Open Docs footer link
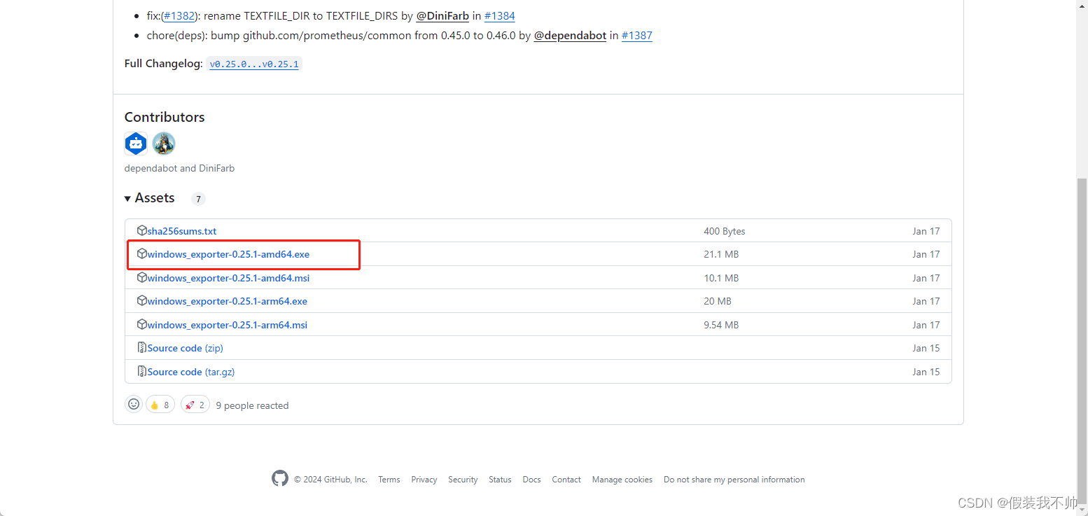The width and height of the screenshot is (1088, 516). point(532,480)
